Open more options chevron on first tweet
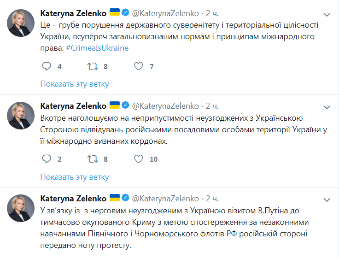 pyautogui.click(x=327, y=14)
